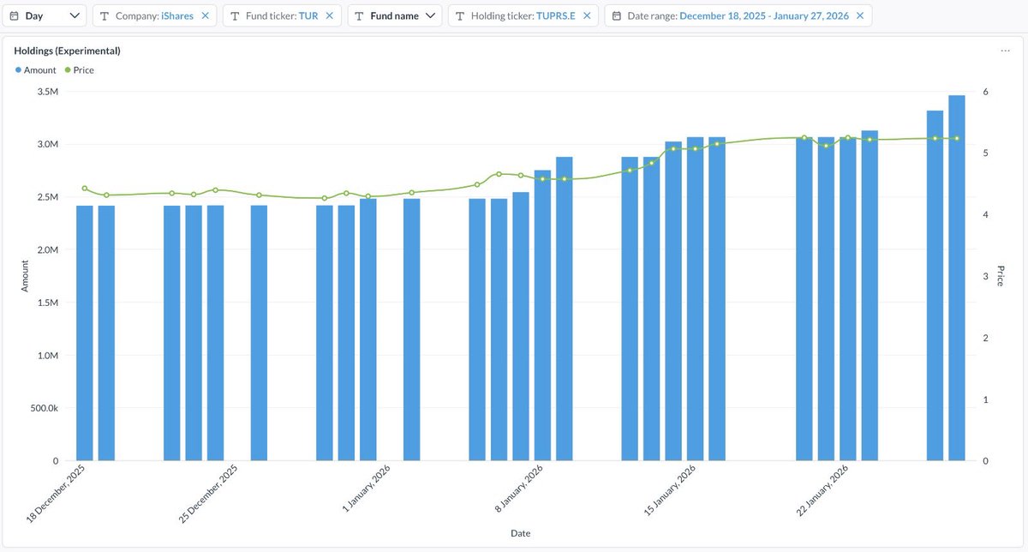Click the Date x-axis title
This screenshot has height=552, width=1028.
tap(520, 533)
